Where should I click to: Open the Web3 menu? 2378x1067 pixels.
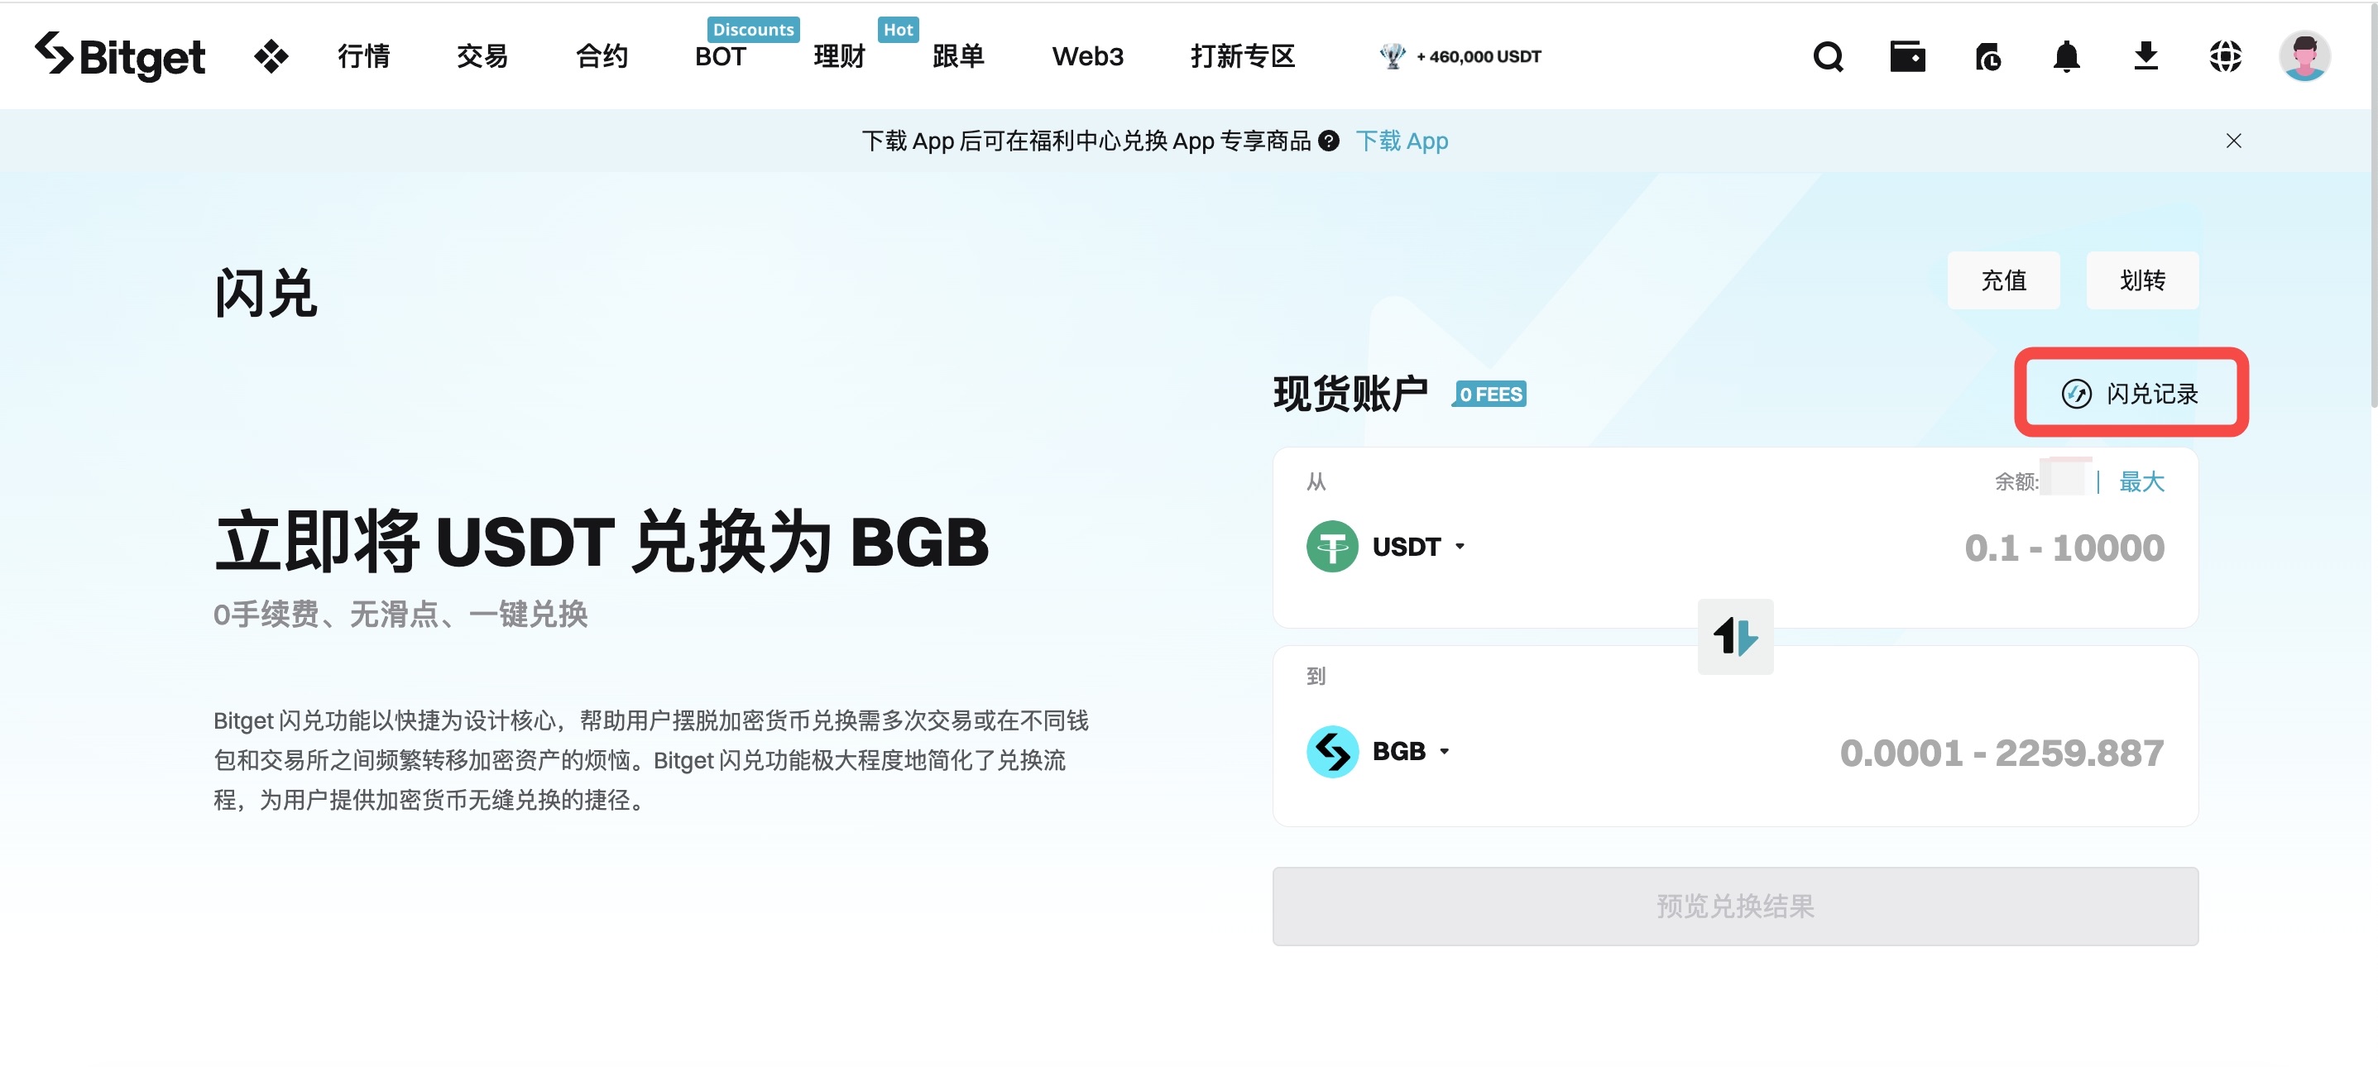[1087, 56]
